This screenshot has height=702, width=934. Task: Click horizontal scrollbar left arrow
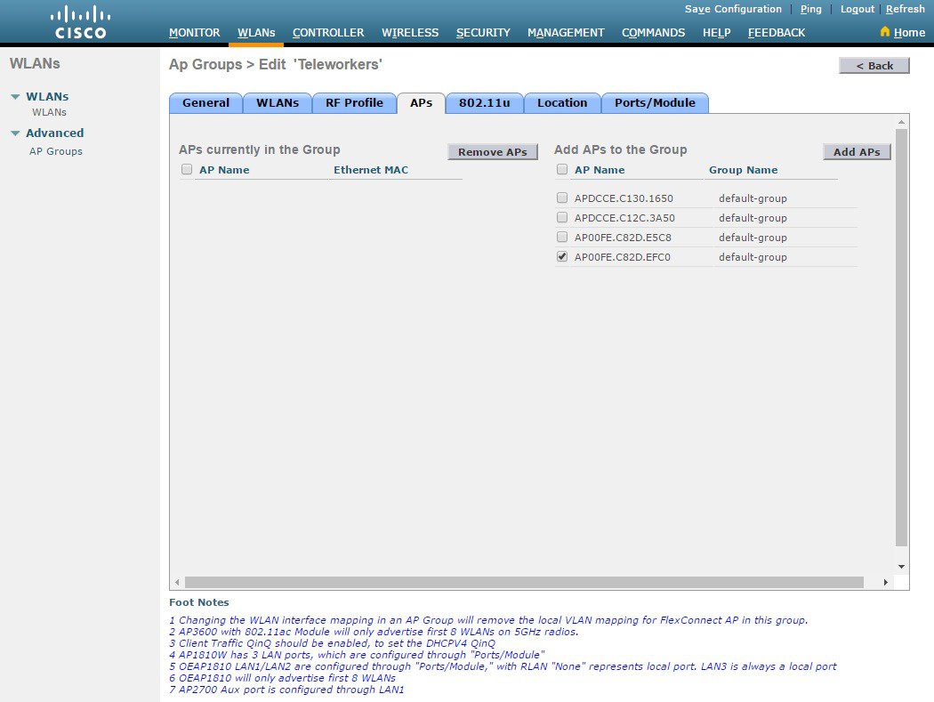177,582
